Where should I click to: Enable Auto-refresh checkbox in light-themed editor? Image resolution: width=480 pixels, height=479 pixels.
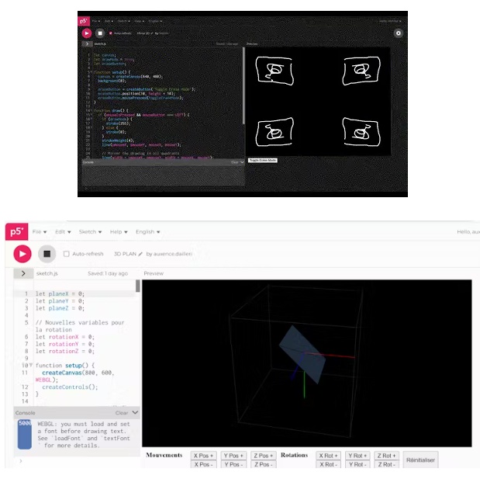tap(66, 254)
